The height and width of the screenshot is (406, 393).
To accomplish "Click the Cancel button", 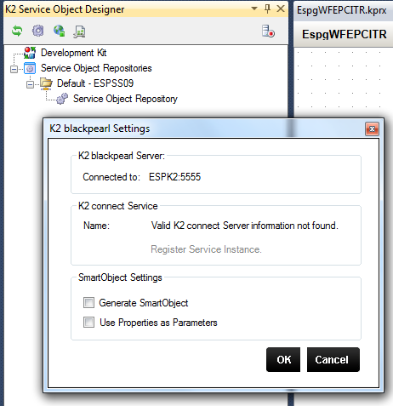I will coord(333,359).
